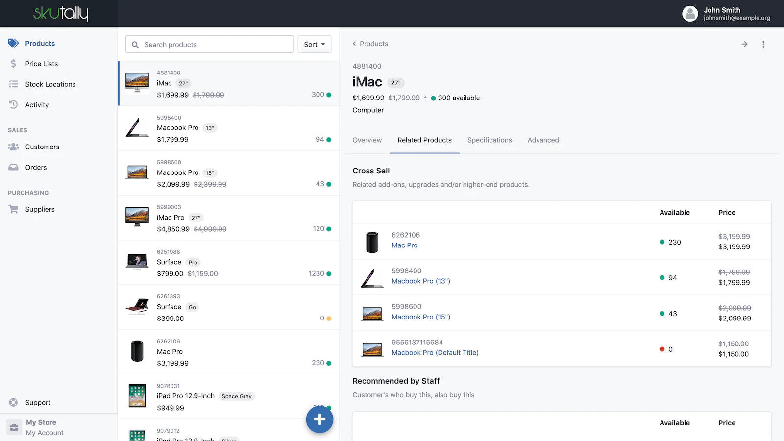Viewport: 784px width, 441px height.
Task: Click the Macbook Pro 13" thumbnail in product list
Action: click(137, 128)
